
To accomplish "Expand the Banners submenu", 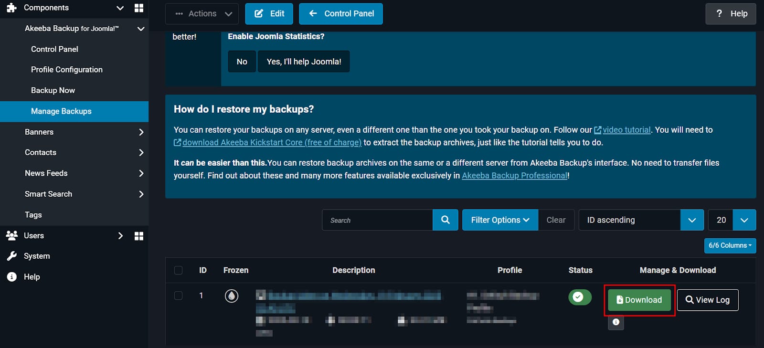I will tap(141, 132).
